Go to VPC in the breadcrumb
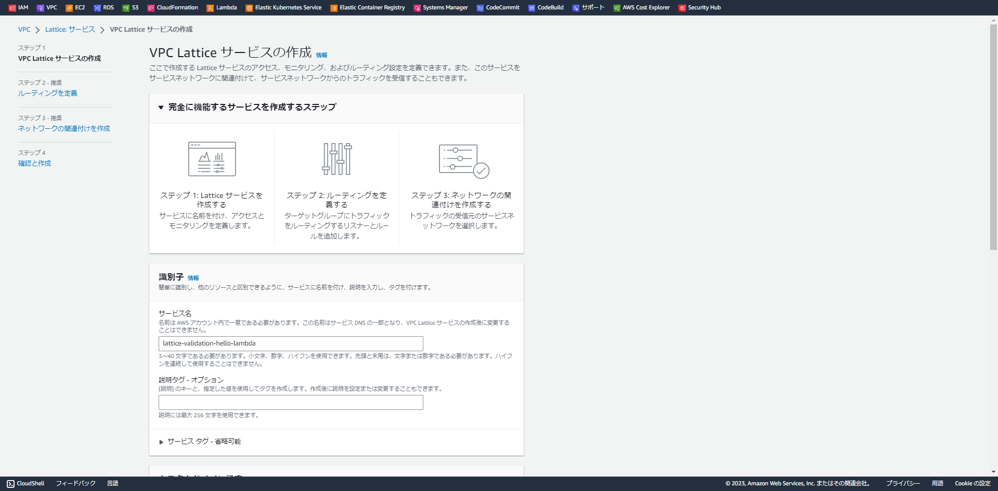The width and height of the screenshot is (998, 491). pyautogui.click(x=24, y=30)
